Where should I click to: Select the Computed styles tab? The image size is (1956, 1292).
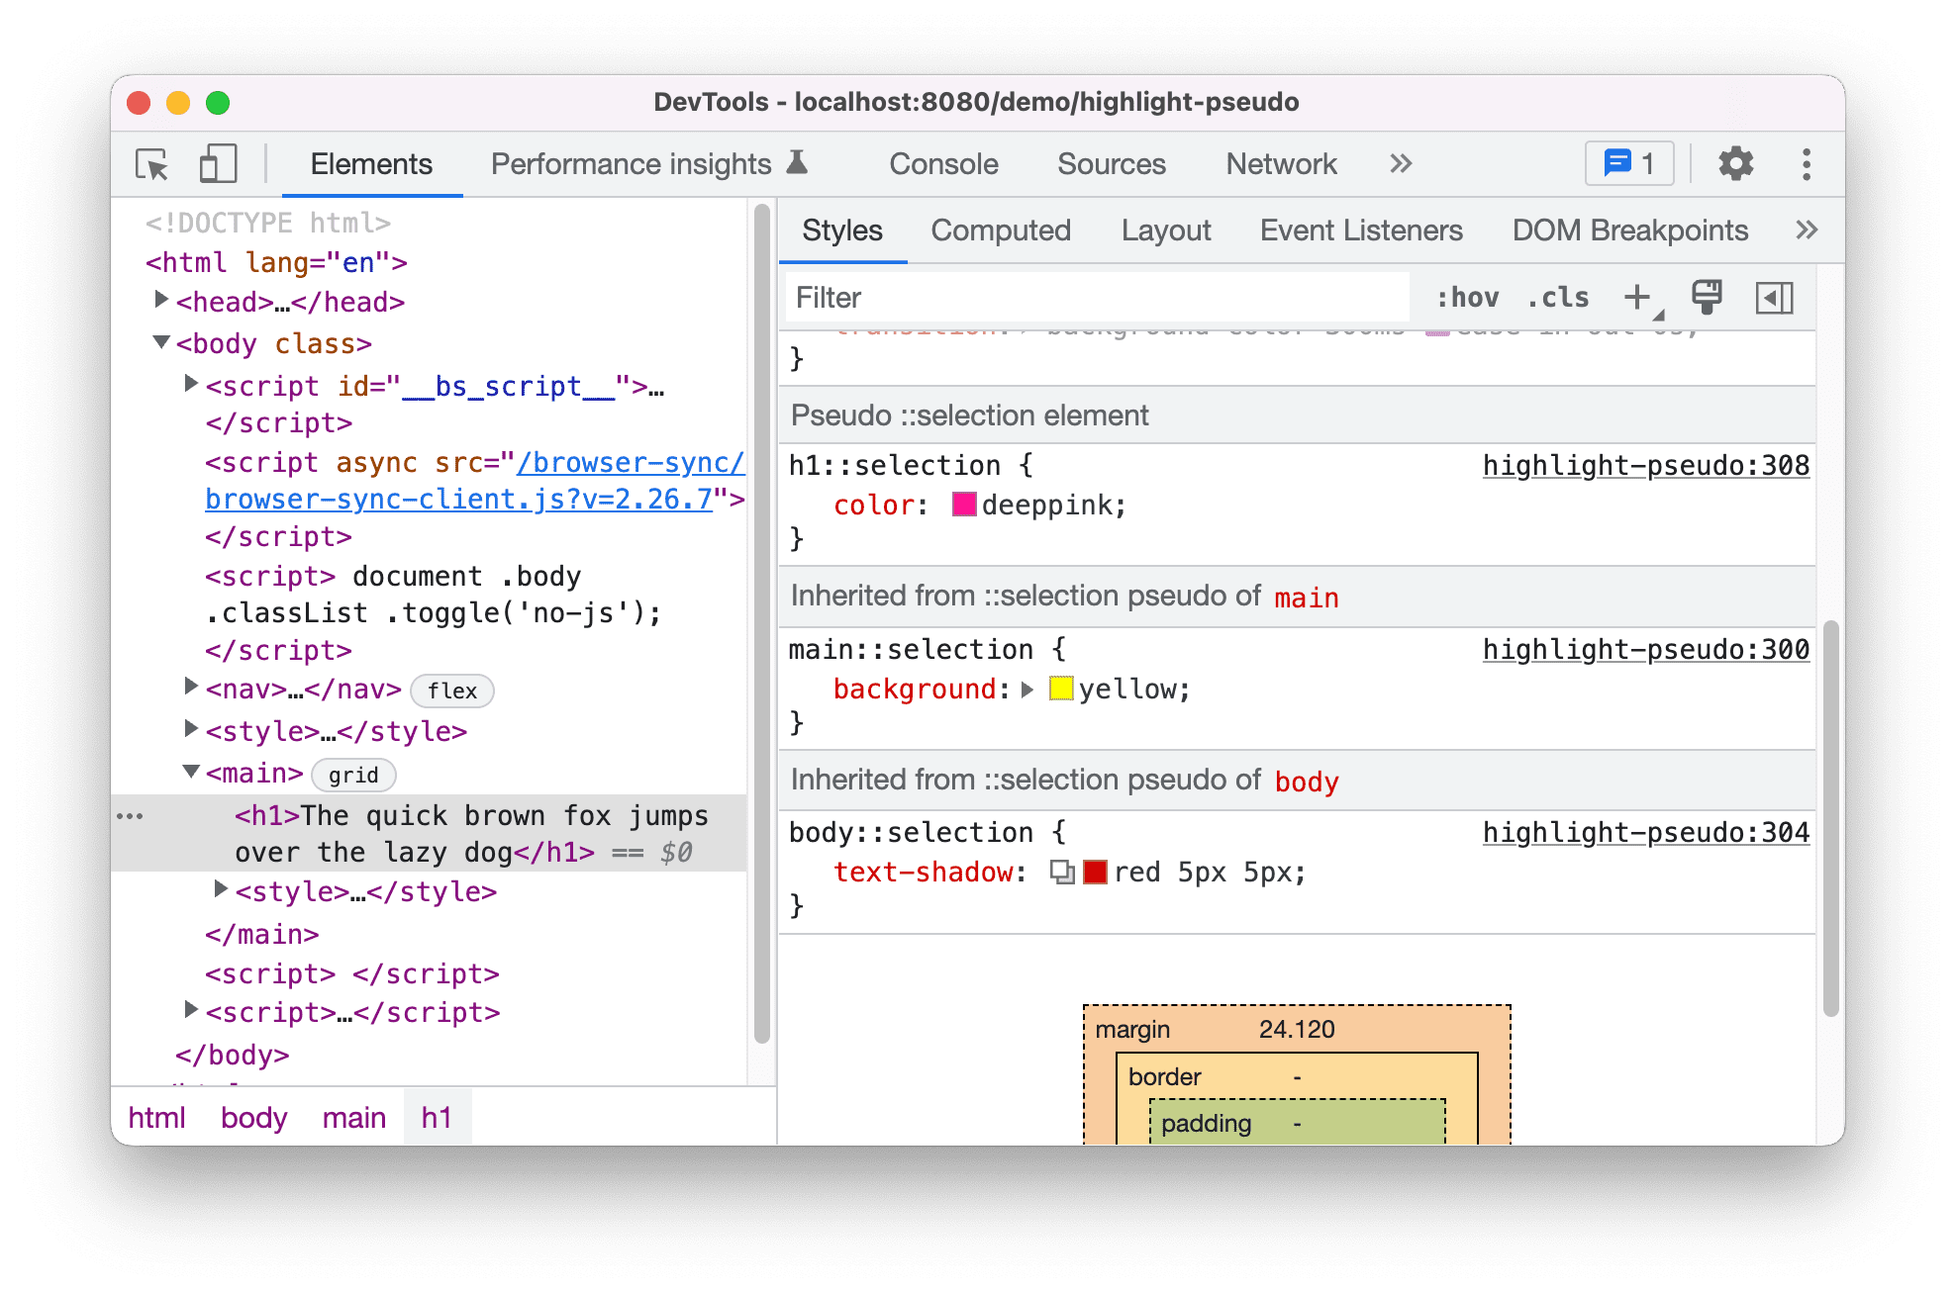pyautogui.click(x=1003, y=230)
